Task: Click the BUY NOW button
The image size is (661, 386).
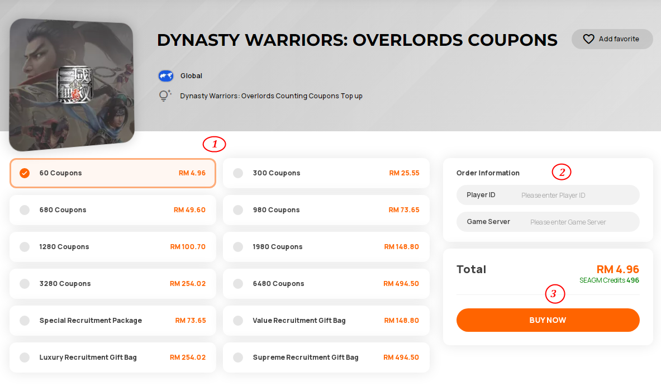Action: (548, 320)
